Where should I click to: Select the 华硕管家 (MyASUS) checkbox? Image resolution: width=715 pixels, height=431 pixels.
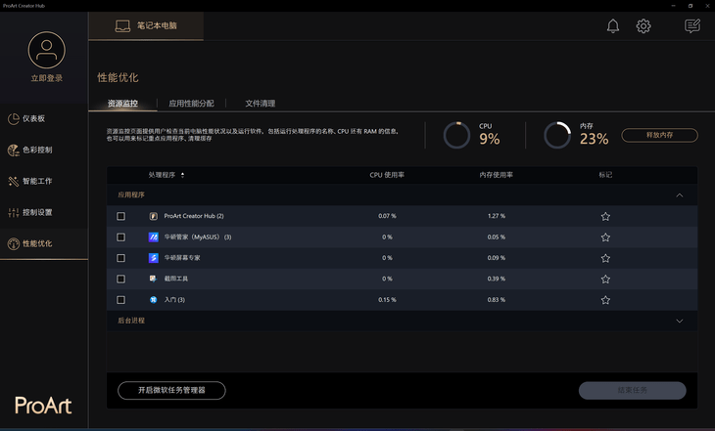click(x=121, y=237)
